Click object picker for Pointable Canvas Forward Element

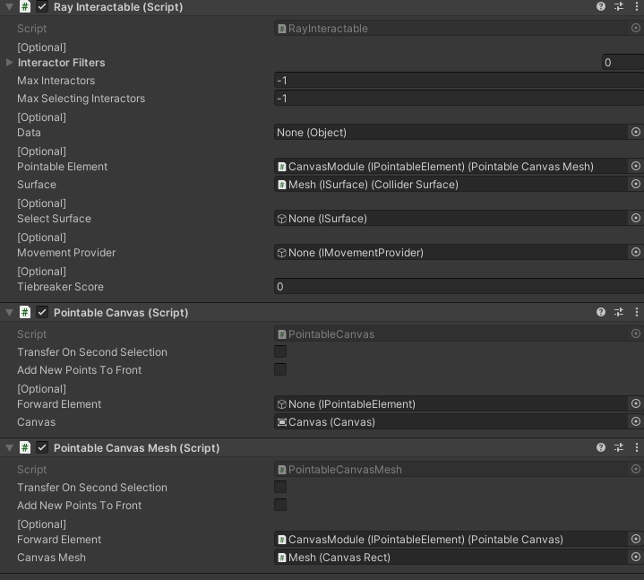click(x=635, y=403)
